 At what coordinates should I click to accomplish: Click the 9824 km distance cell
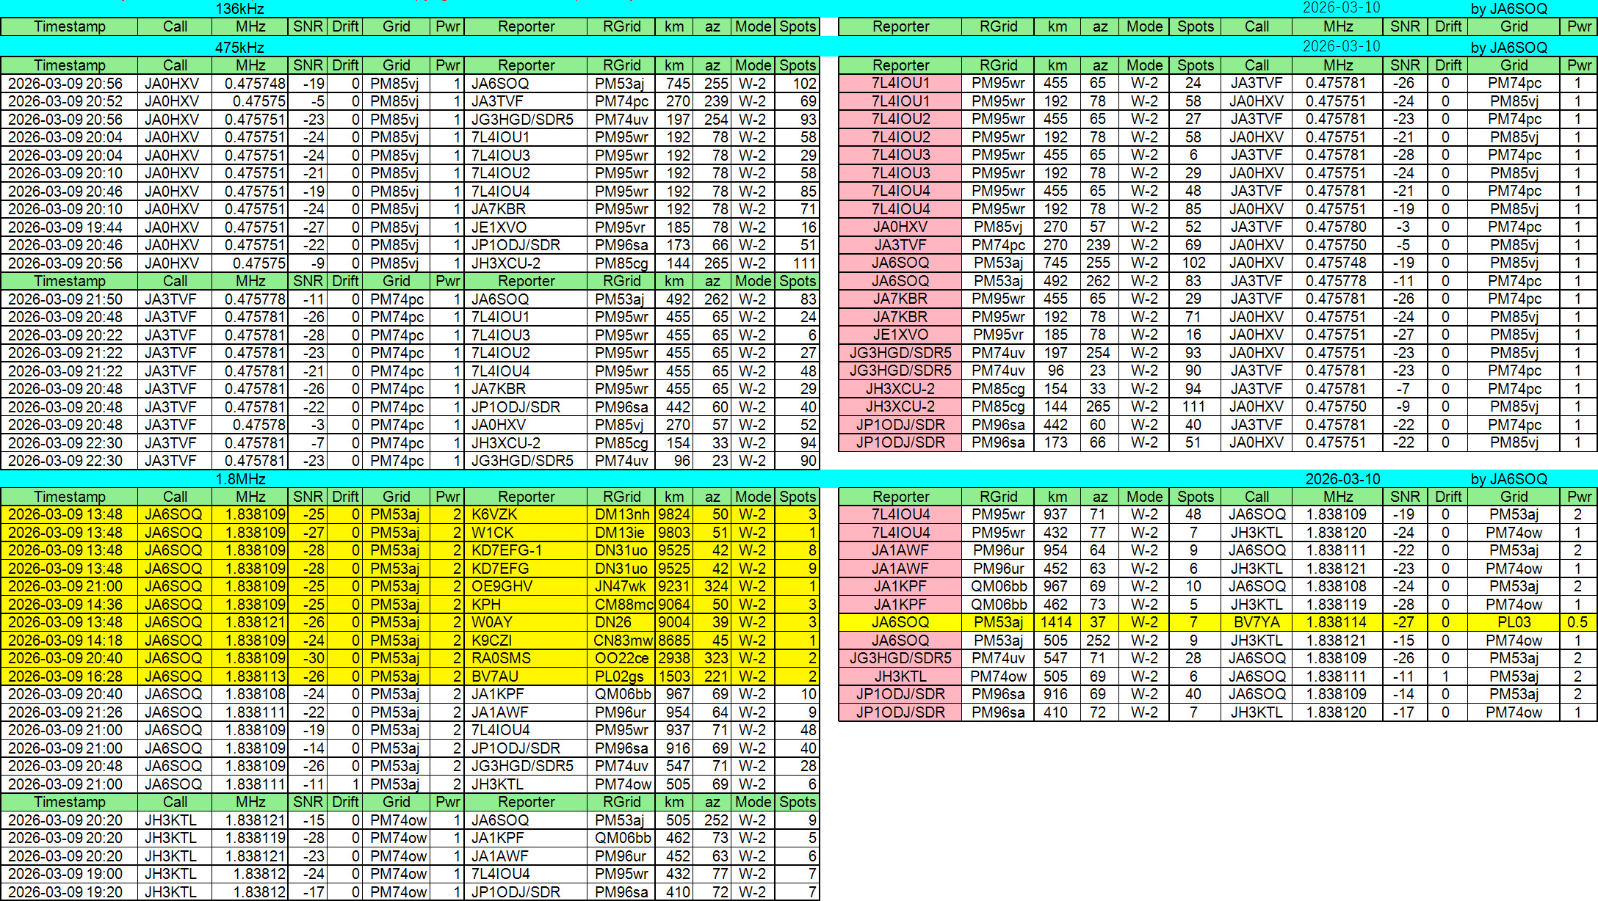coord(674,514)
